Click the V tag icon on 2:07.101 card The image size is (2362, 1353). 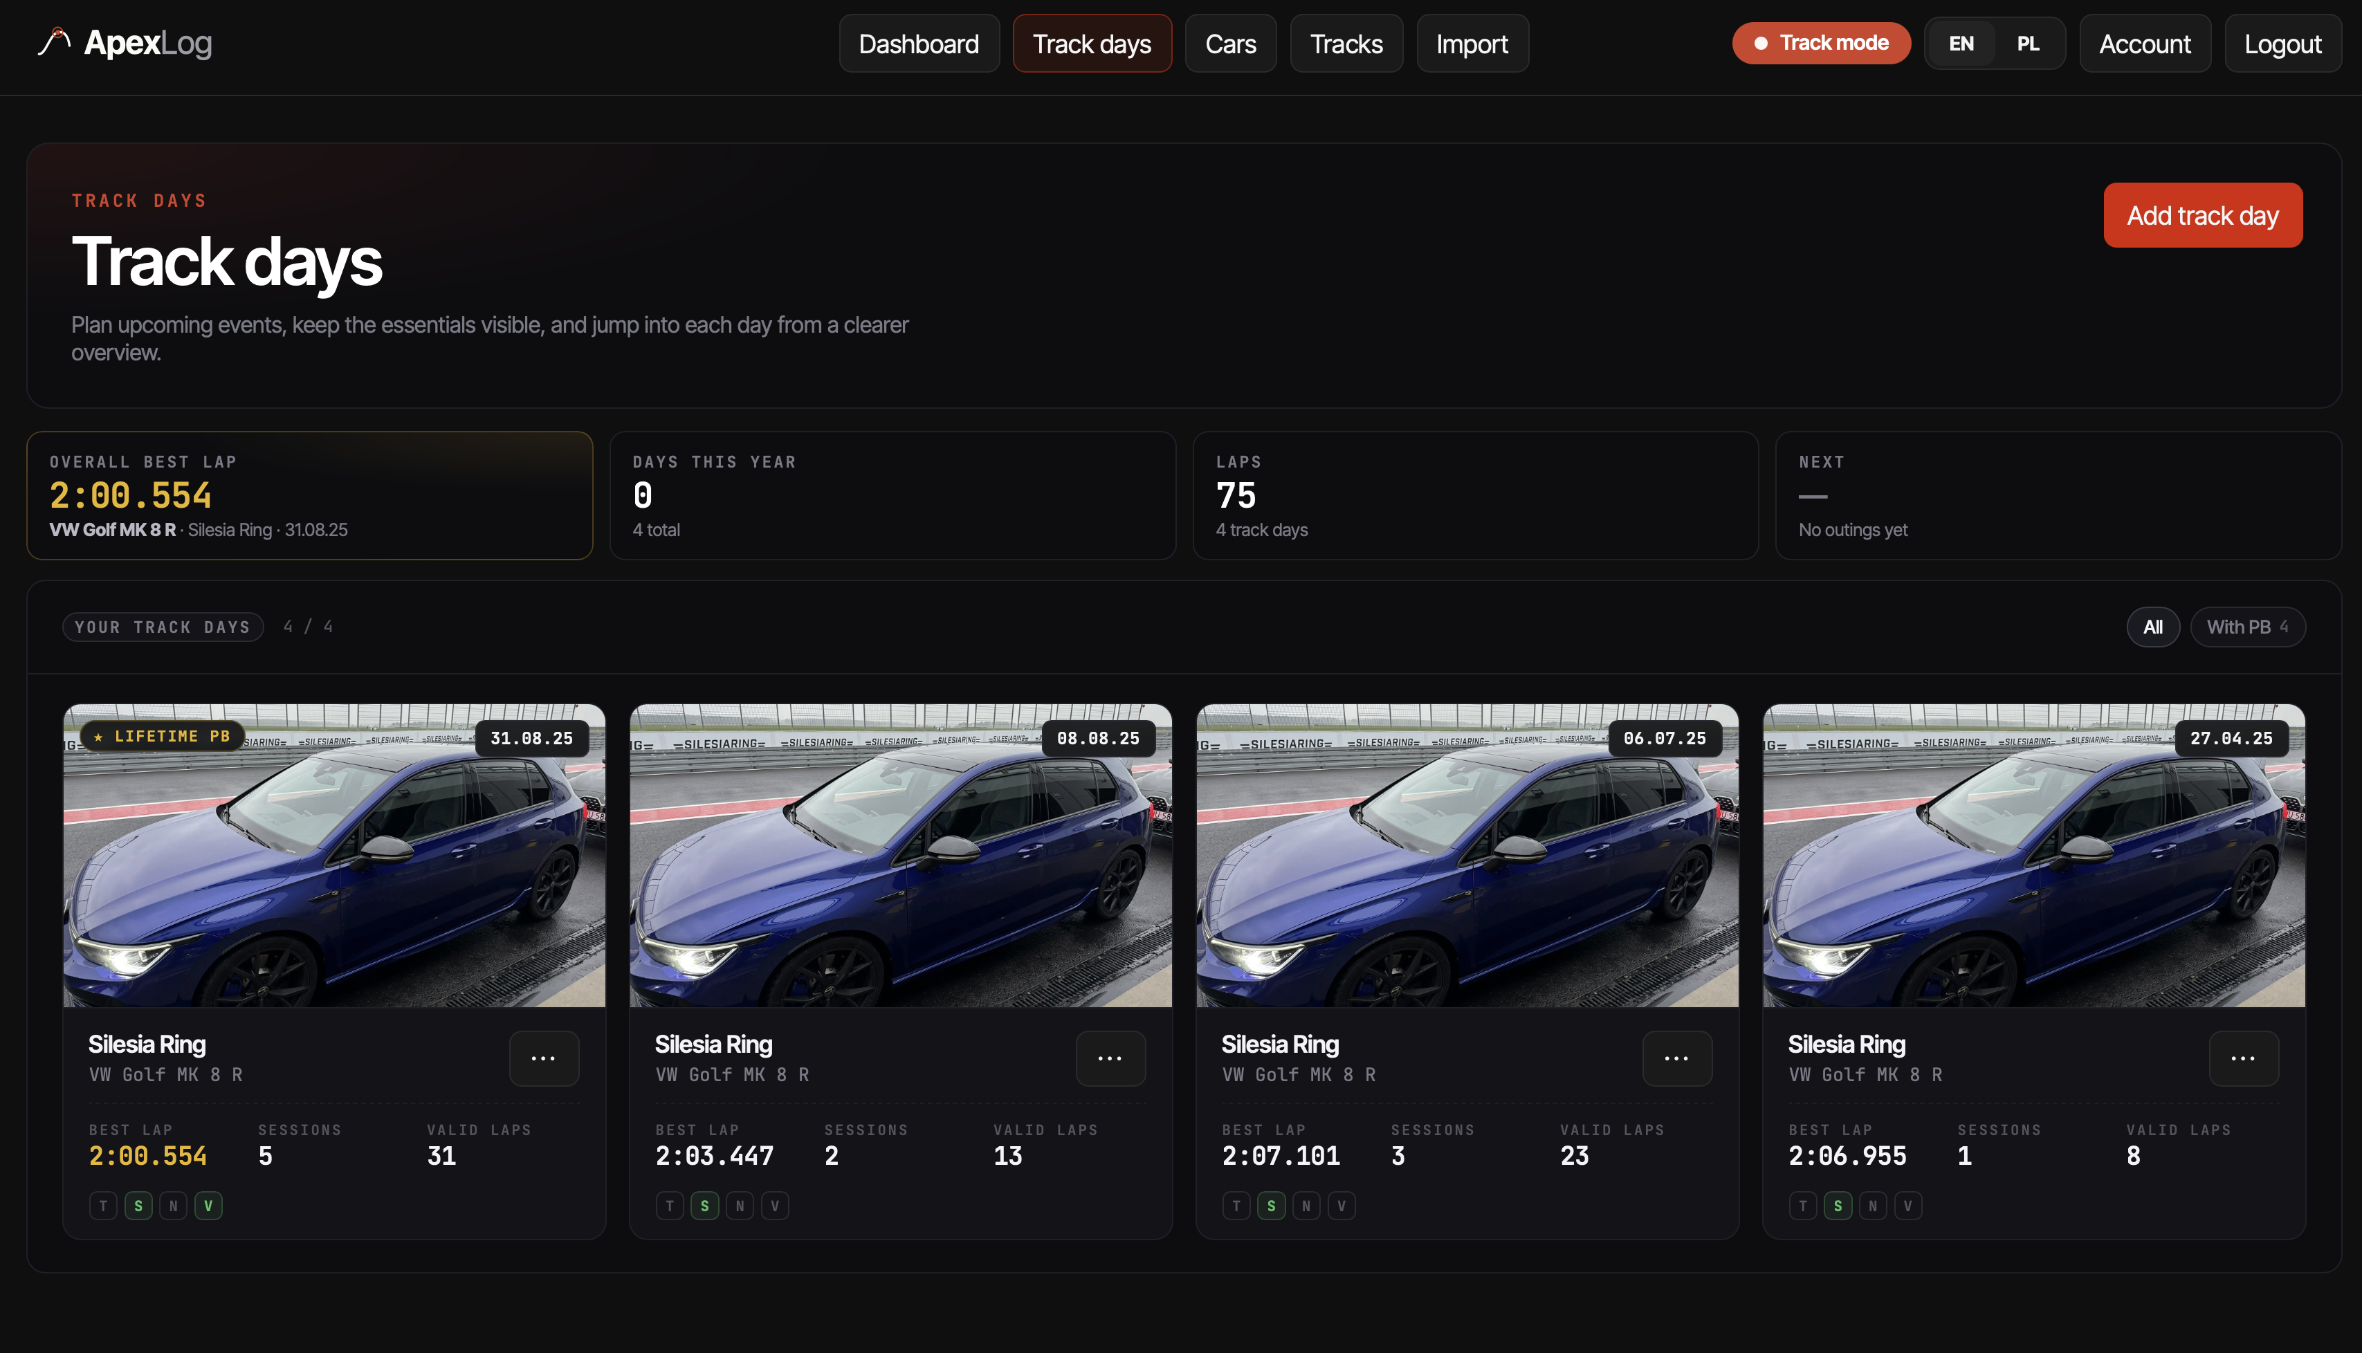[1342, 1205]
